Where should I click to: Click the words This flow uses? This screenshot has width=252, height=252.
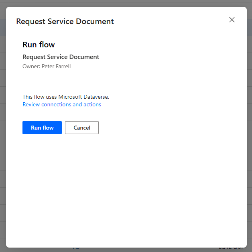click(40, 97)
